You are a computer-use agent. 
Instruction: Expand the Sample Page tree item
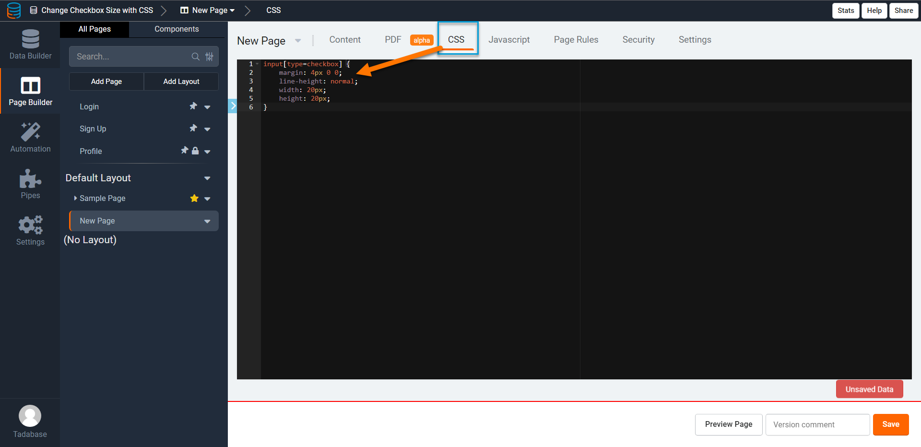pyautogui.click(x=75, y=198)
